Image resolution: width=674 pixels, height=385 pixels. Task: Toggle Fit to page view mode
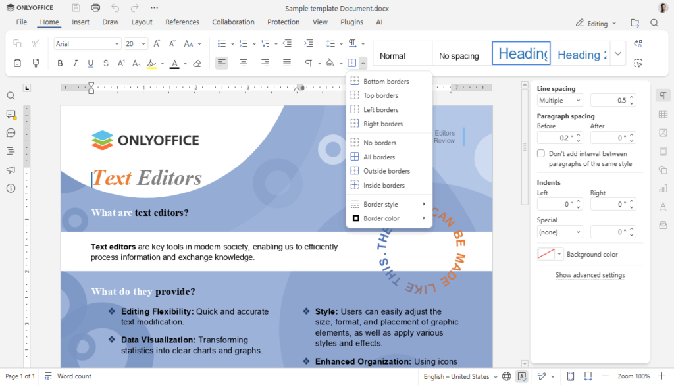pos(571,376)
